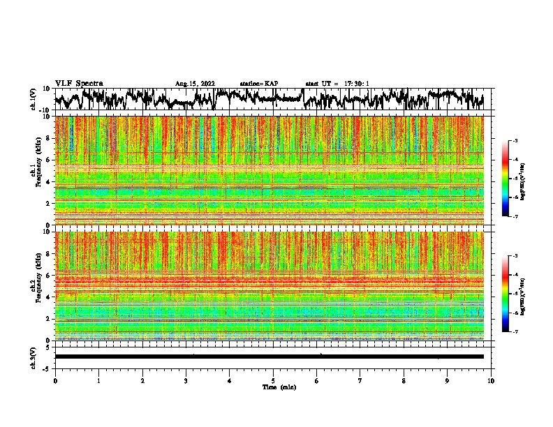Click the log(PSD) label beside ch.1 color bar
This screenshot has width=553, height=427.
pos(523,182)
